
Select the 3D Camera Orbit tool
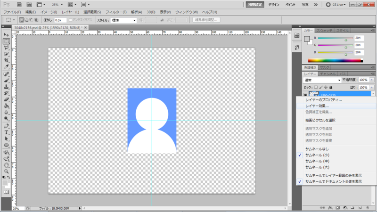coord(6,159)
